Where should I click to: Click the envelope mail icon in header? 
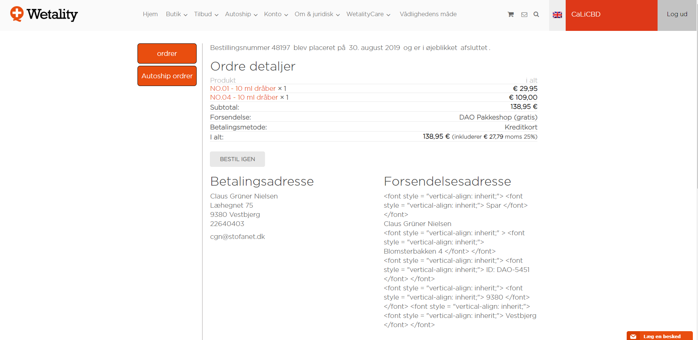point(524,14)
